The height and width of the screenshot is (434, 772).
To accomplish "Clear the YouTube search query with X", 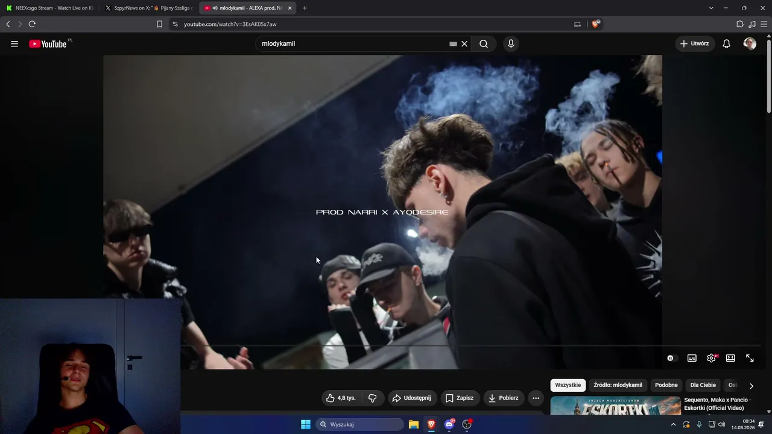I will pyautogui.click(x=464, y=44).
